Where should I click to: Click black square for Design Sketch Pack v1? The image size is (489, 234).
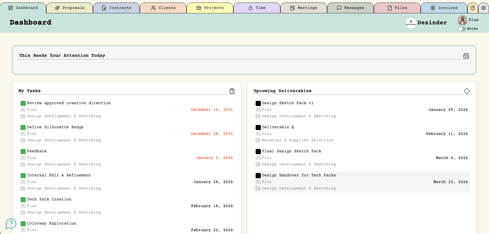pyautogui.click(x=258, y=103)
